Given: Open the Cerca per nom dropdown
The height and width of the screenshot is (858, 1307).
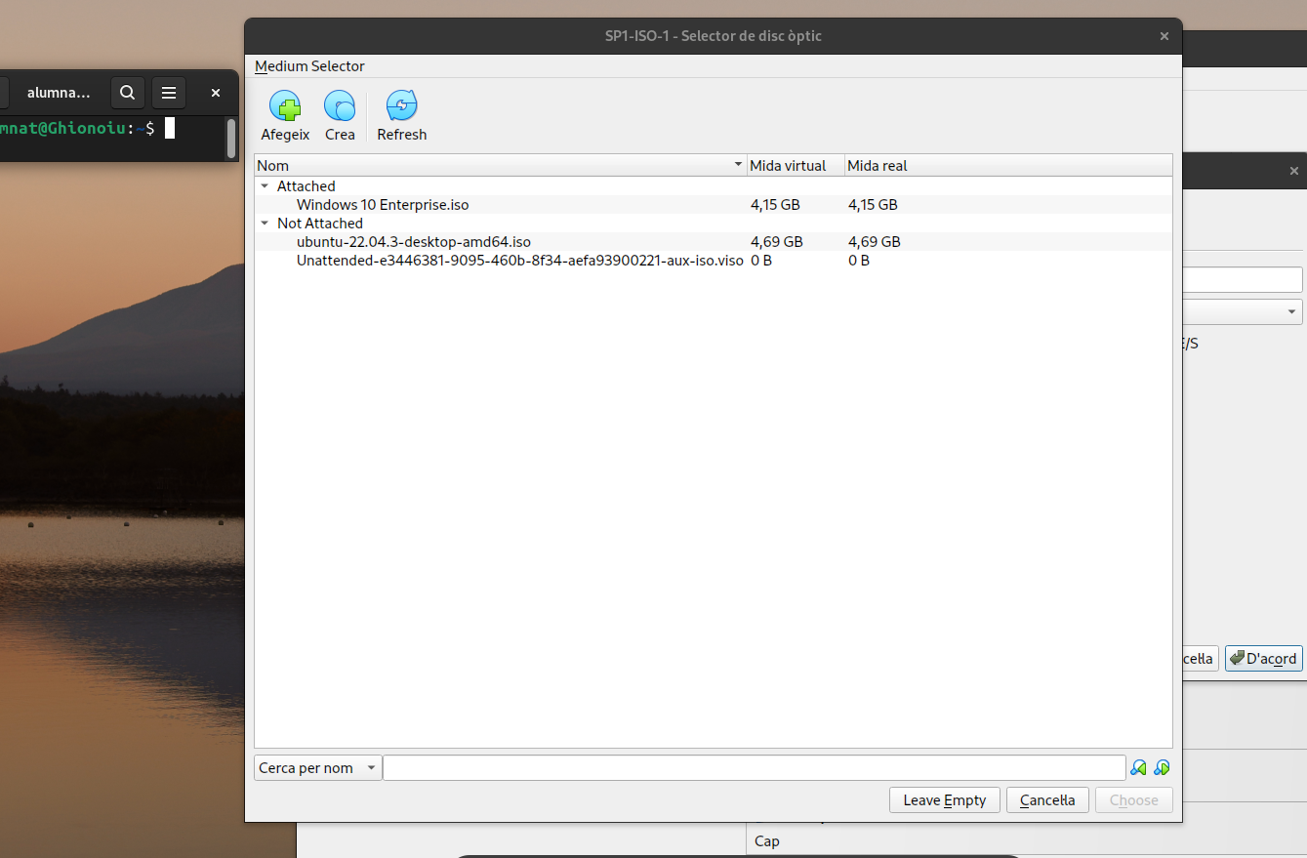Looking at the screenshot, I should tap(317, 768).
